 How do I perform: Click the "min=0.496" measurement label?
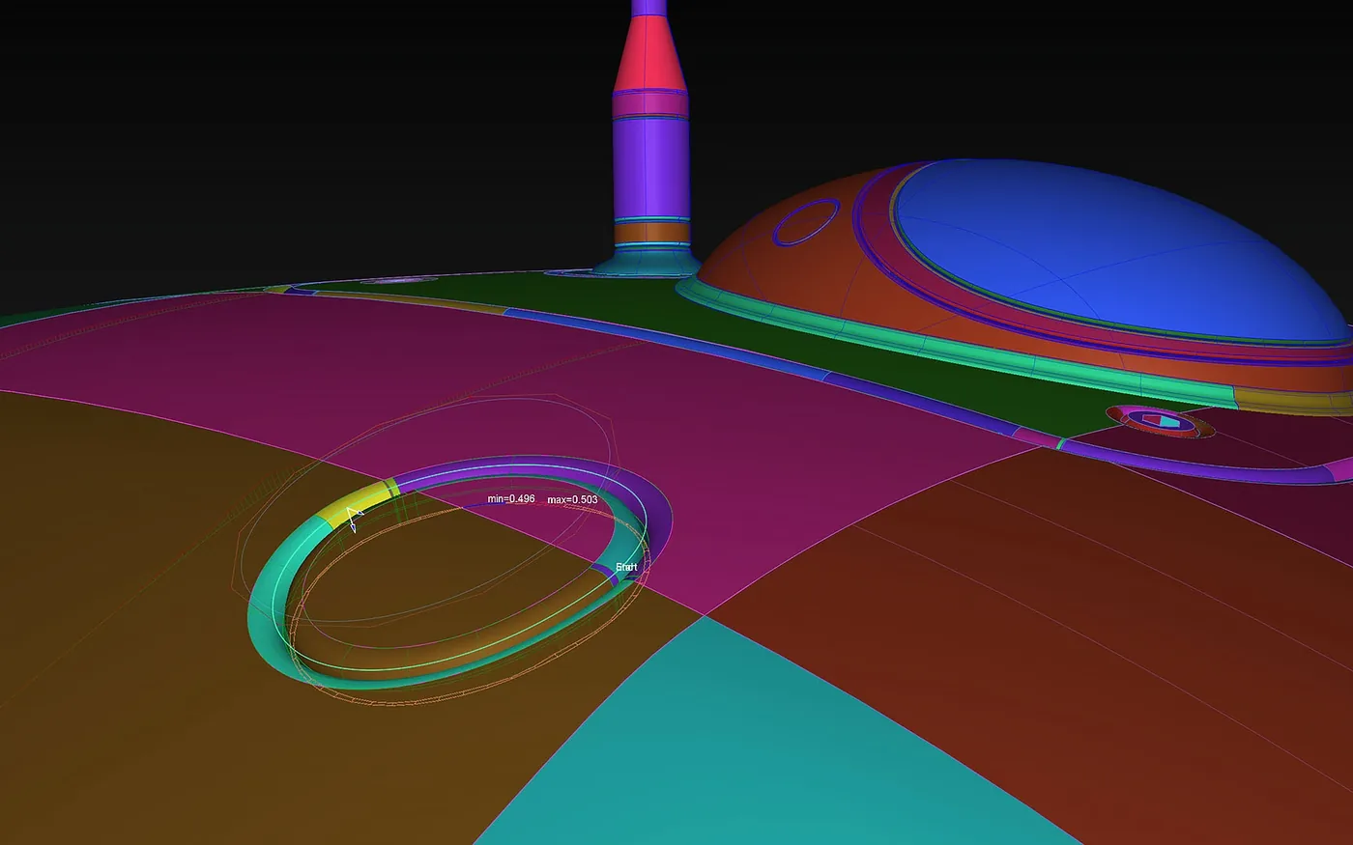point(511,499)
